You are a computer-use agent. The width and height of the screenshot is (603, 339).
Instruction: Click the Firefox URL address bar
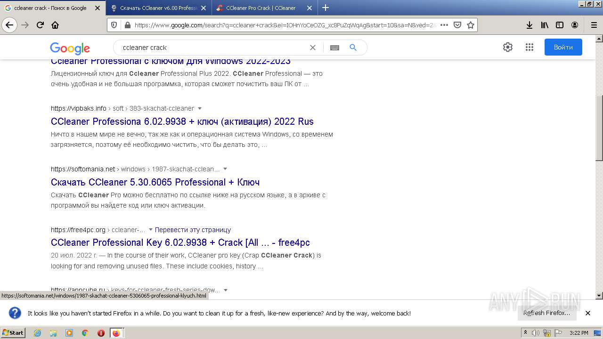click(x=285, y=25)
